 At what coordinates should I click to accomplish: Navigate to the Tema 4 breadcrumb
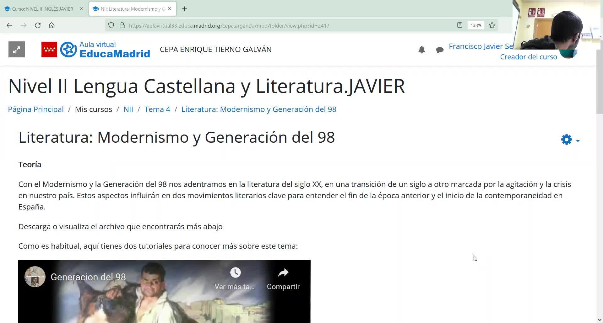tap(157, 109)
